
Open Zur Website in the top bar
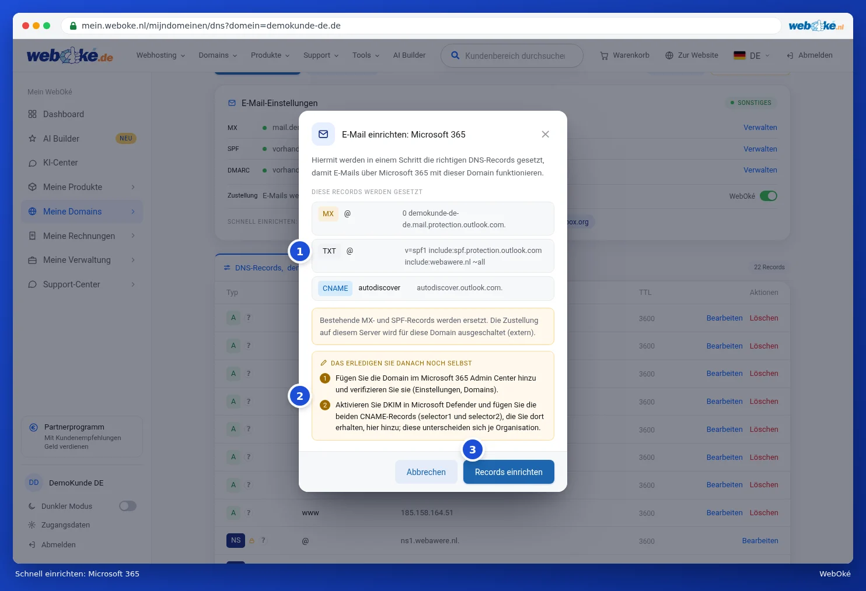[x=692, y=55]
